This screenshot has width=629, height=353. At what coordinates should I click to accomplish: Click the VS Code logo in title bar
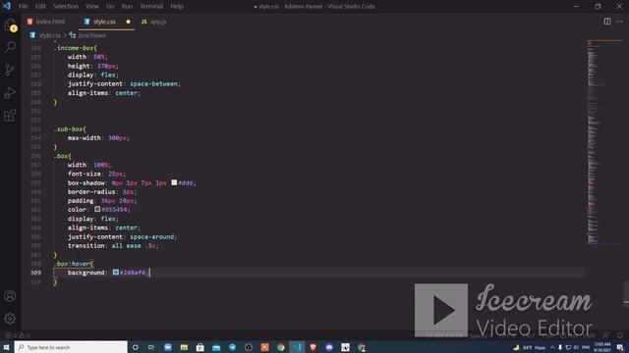point(7,6)
